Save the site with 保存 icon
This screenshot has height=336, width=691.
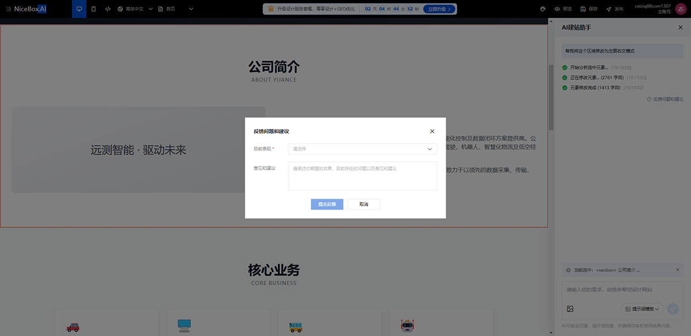coord(583,9)
